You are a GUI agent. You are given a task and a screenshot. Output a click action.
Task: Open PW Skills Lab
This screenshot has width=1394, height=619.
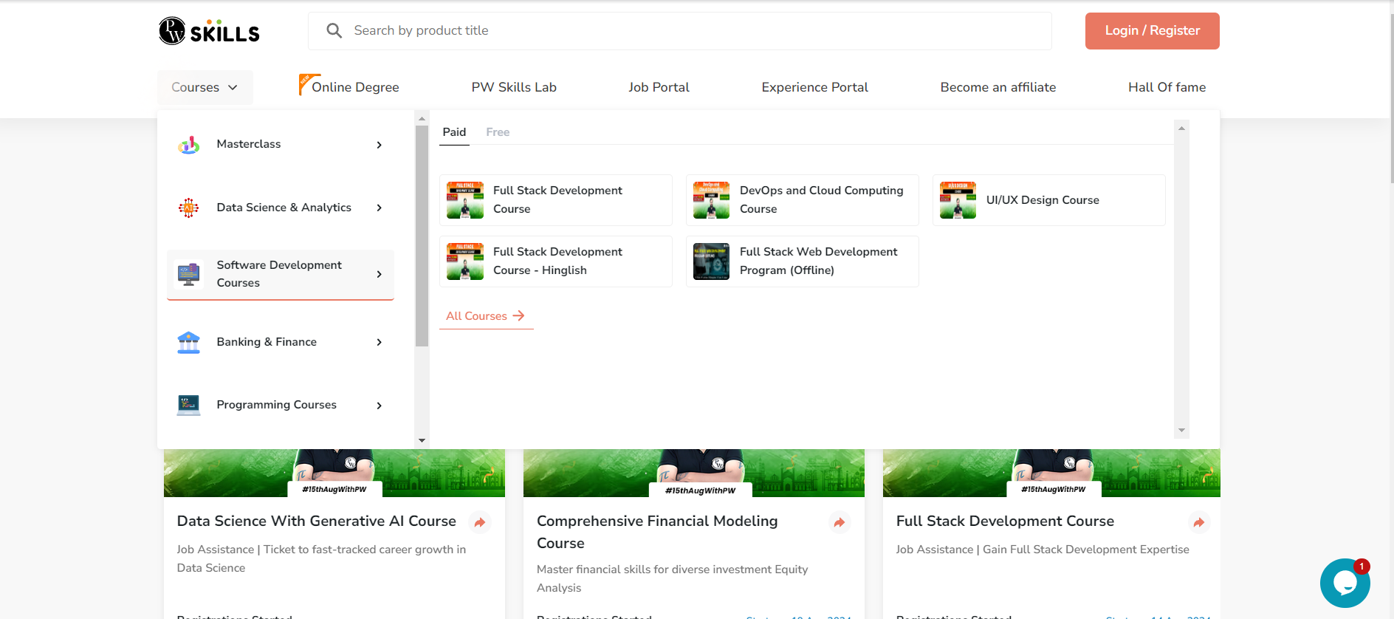(514, 87)
